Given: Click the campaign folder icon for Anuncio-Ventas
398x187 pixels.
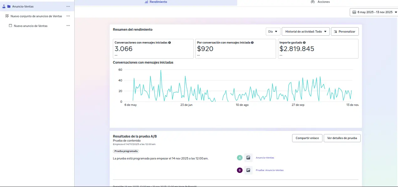Looking at the screenshot, I should 9,6.
